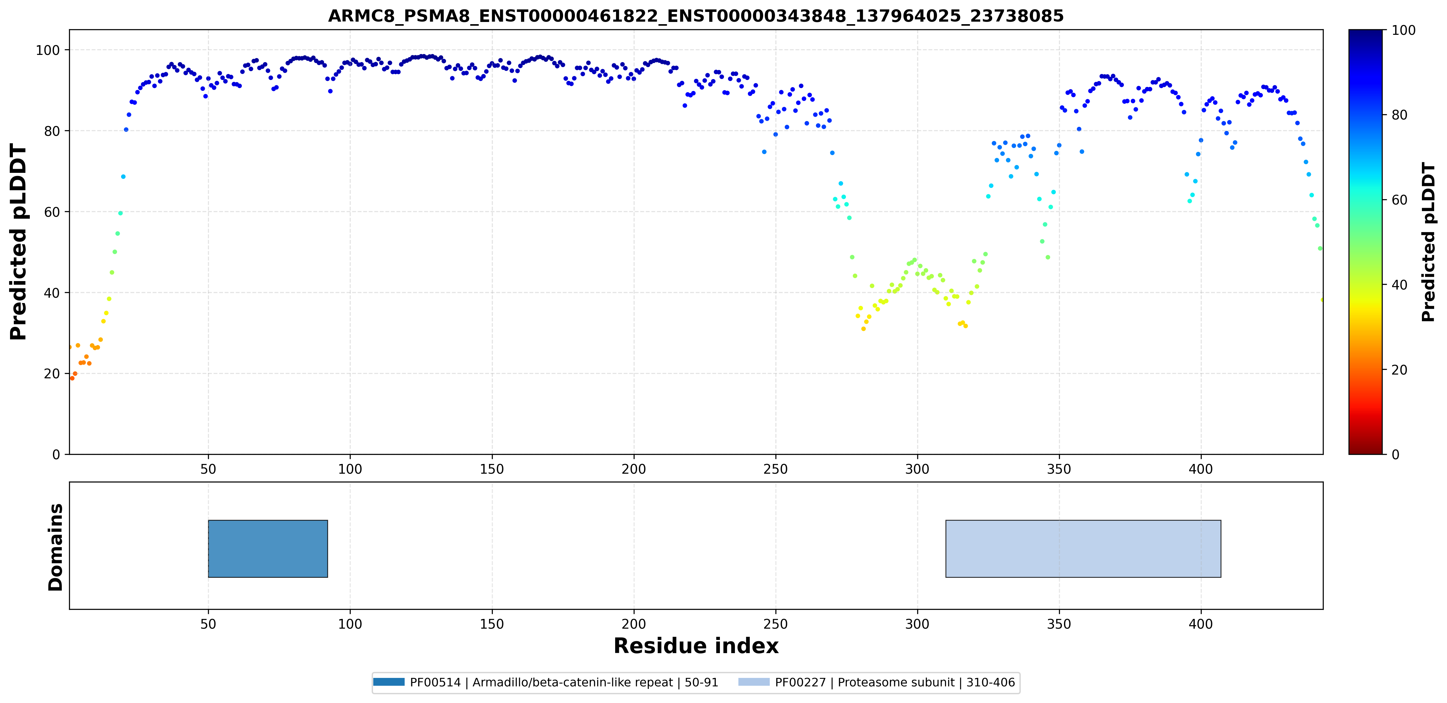Select the PF00514 legend color swatch
This screenshot has width=1447, height=703.
(x=389, y=682)
